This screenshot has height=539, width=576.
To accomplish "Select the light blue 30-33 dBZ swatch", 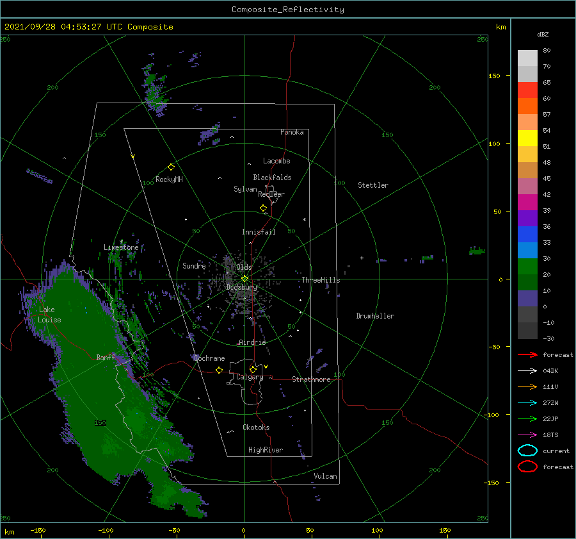I will coord(527,251).
